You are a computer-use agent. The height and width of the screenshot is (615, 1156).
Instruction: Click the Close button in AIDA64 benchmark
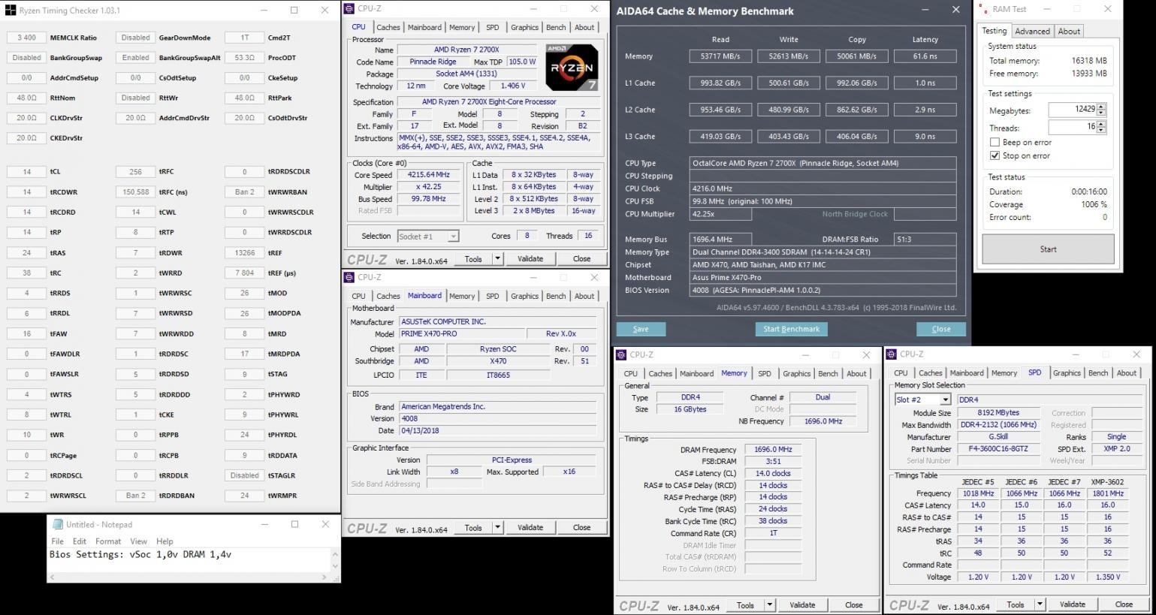940,329
